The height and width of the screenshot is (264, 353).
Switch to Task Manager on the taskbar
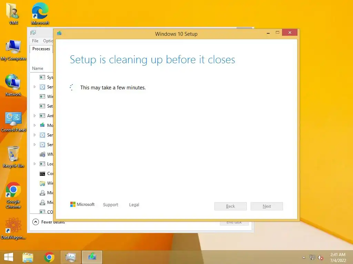click(70, 257)
